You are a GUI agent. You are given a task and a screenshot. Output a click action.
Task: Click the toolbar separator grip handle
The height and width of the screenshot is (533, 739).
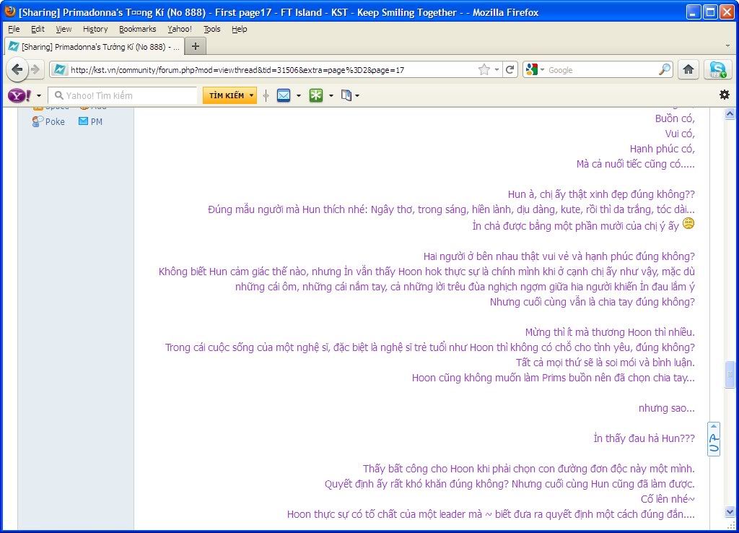[x=266, y=95]
